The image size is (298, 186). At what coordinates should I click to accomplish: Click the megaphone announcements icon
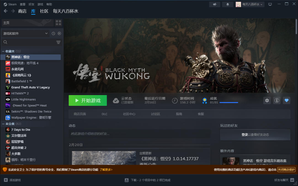(215, 4)
